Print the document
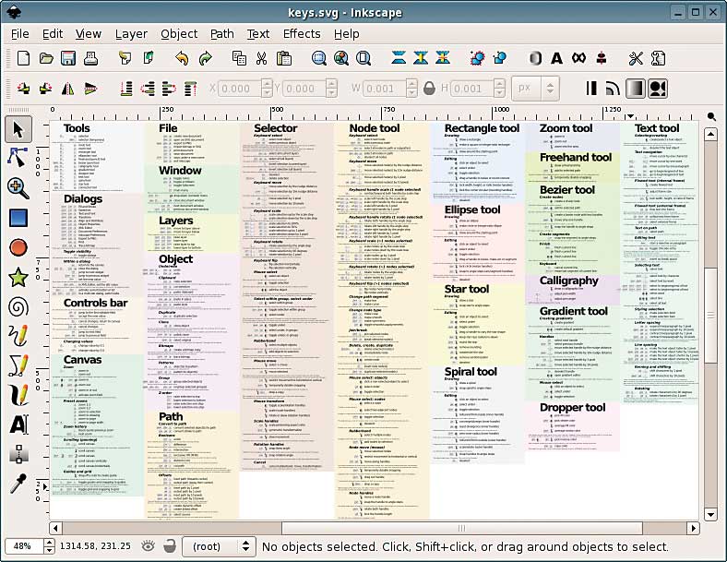727x562 pixels. (90, 58)
